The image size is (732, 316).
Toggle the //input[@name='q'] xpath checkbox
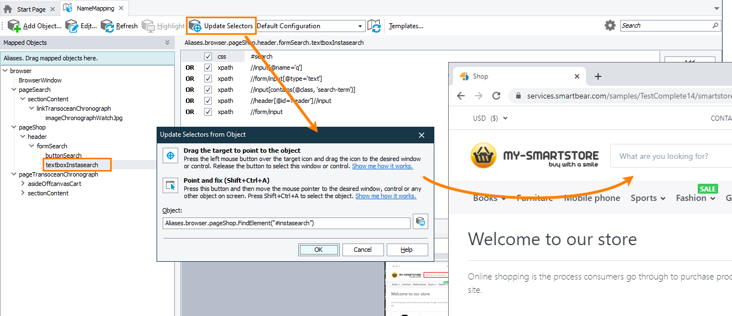pyautogui.click(x=208, y=68)
